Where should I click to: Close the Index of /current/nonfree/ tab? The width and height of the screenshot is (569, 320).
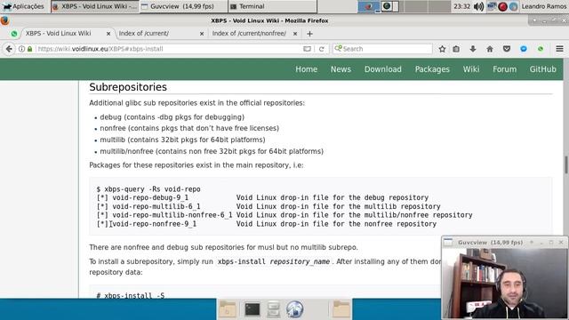(x=295, y=34)
